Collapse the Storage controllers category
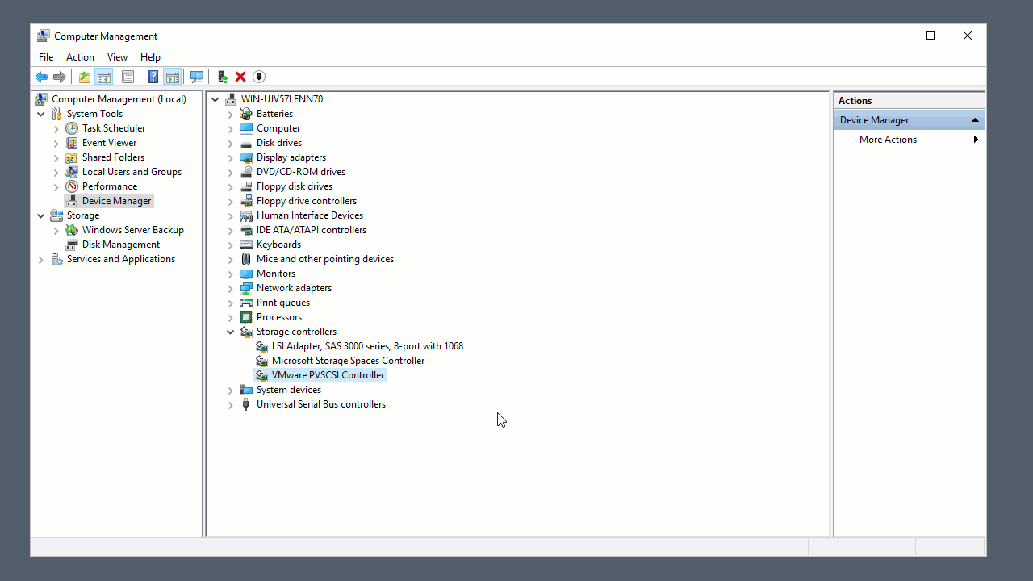 [231, 332]
